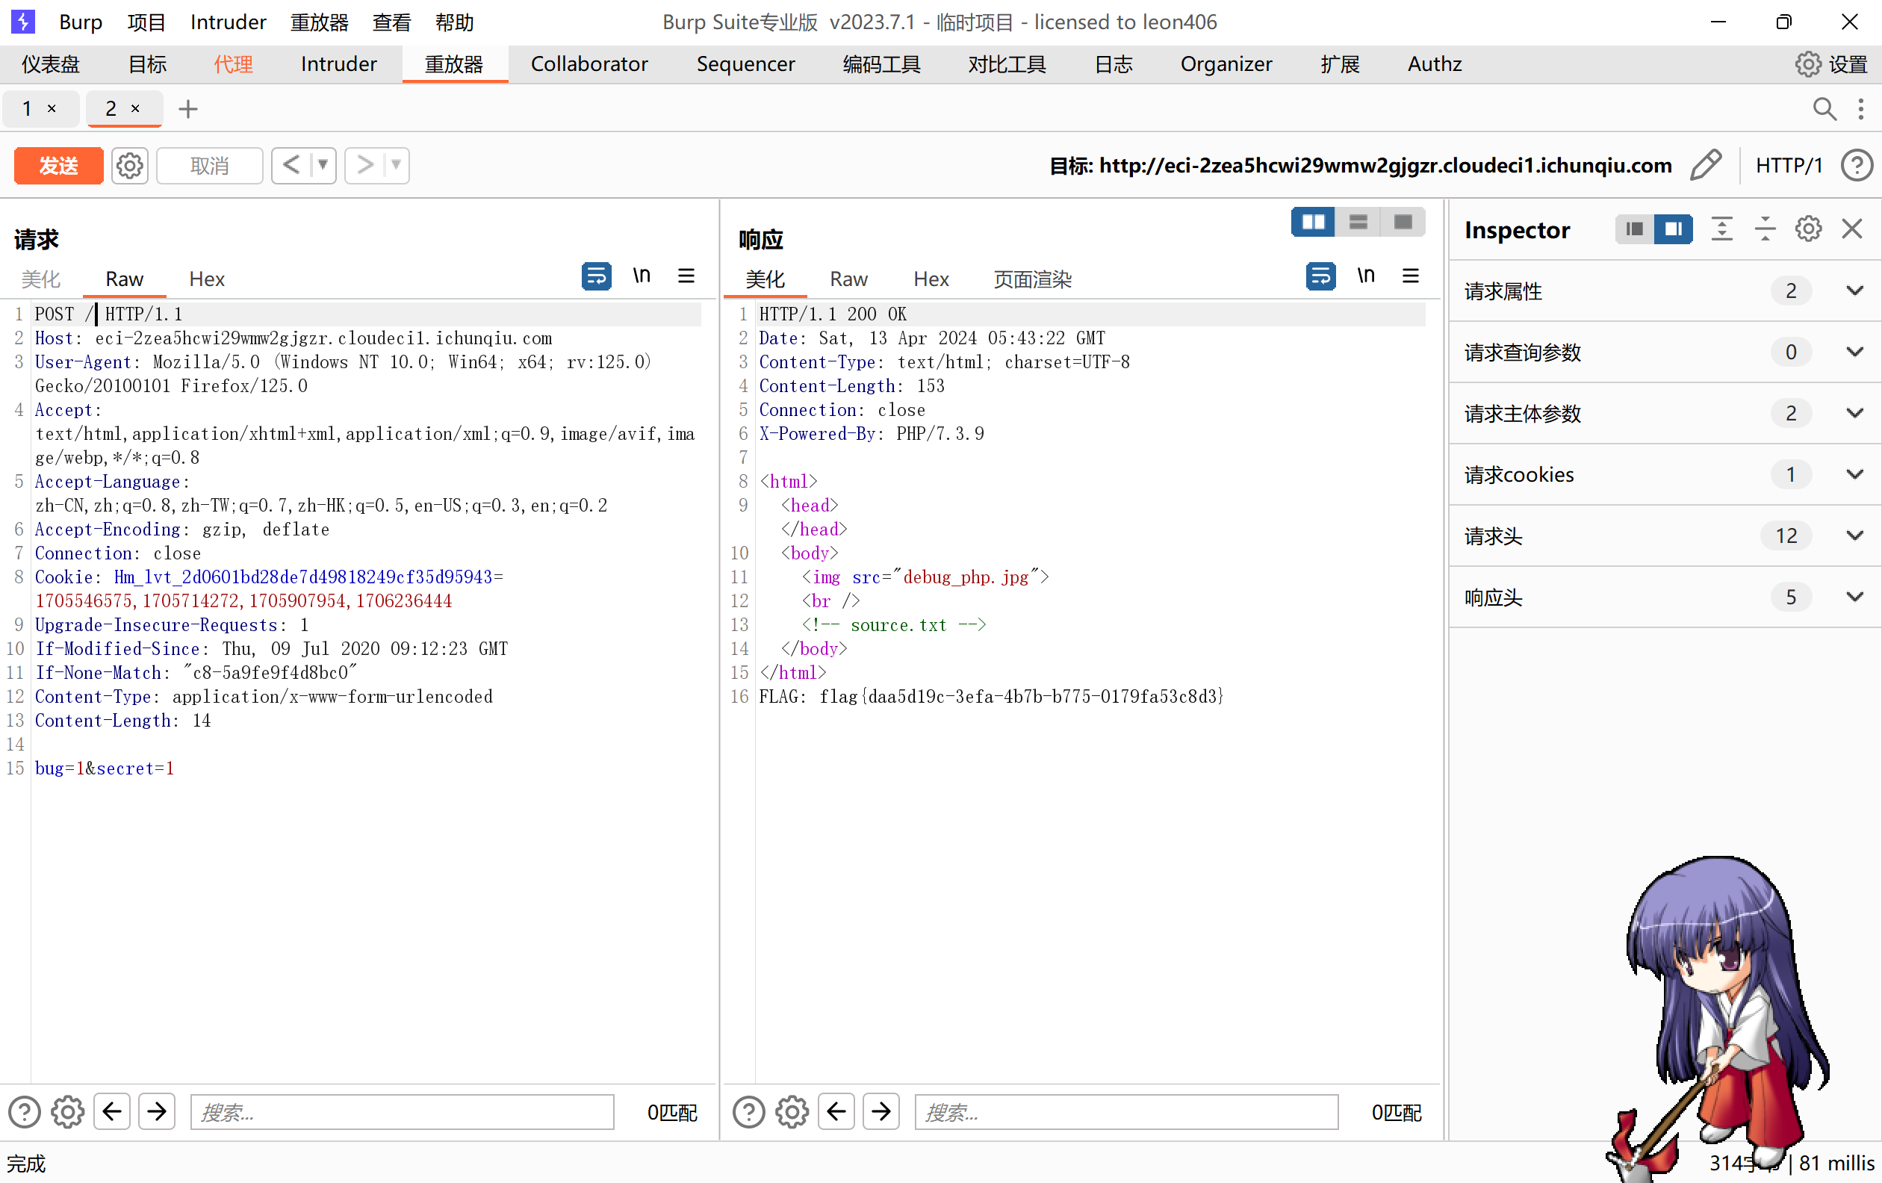
Task: Click the 取消 cancel button
Action: coord(209,166)
